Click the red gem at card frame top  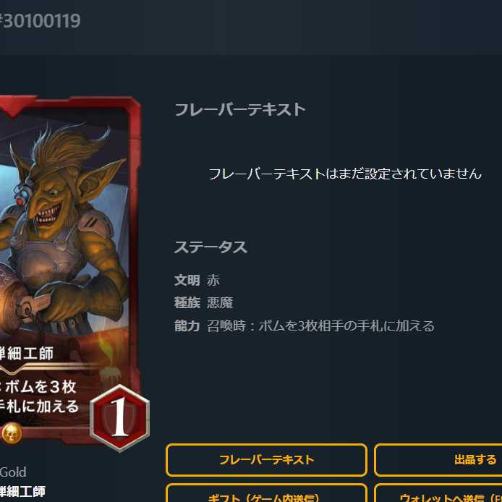[14, 107]
